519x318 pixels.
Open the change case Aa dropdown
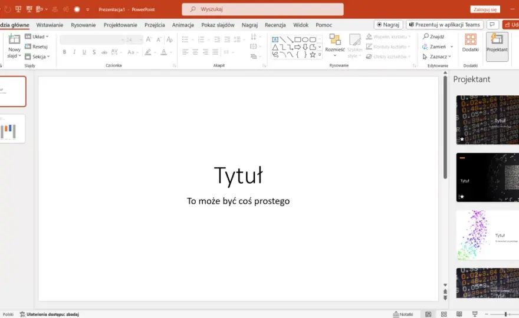coord(132,52)
